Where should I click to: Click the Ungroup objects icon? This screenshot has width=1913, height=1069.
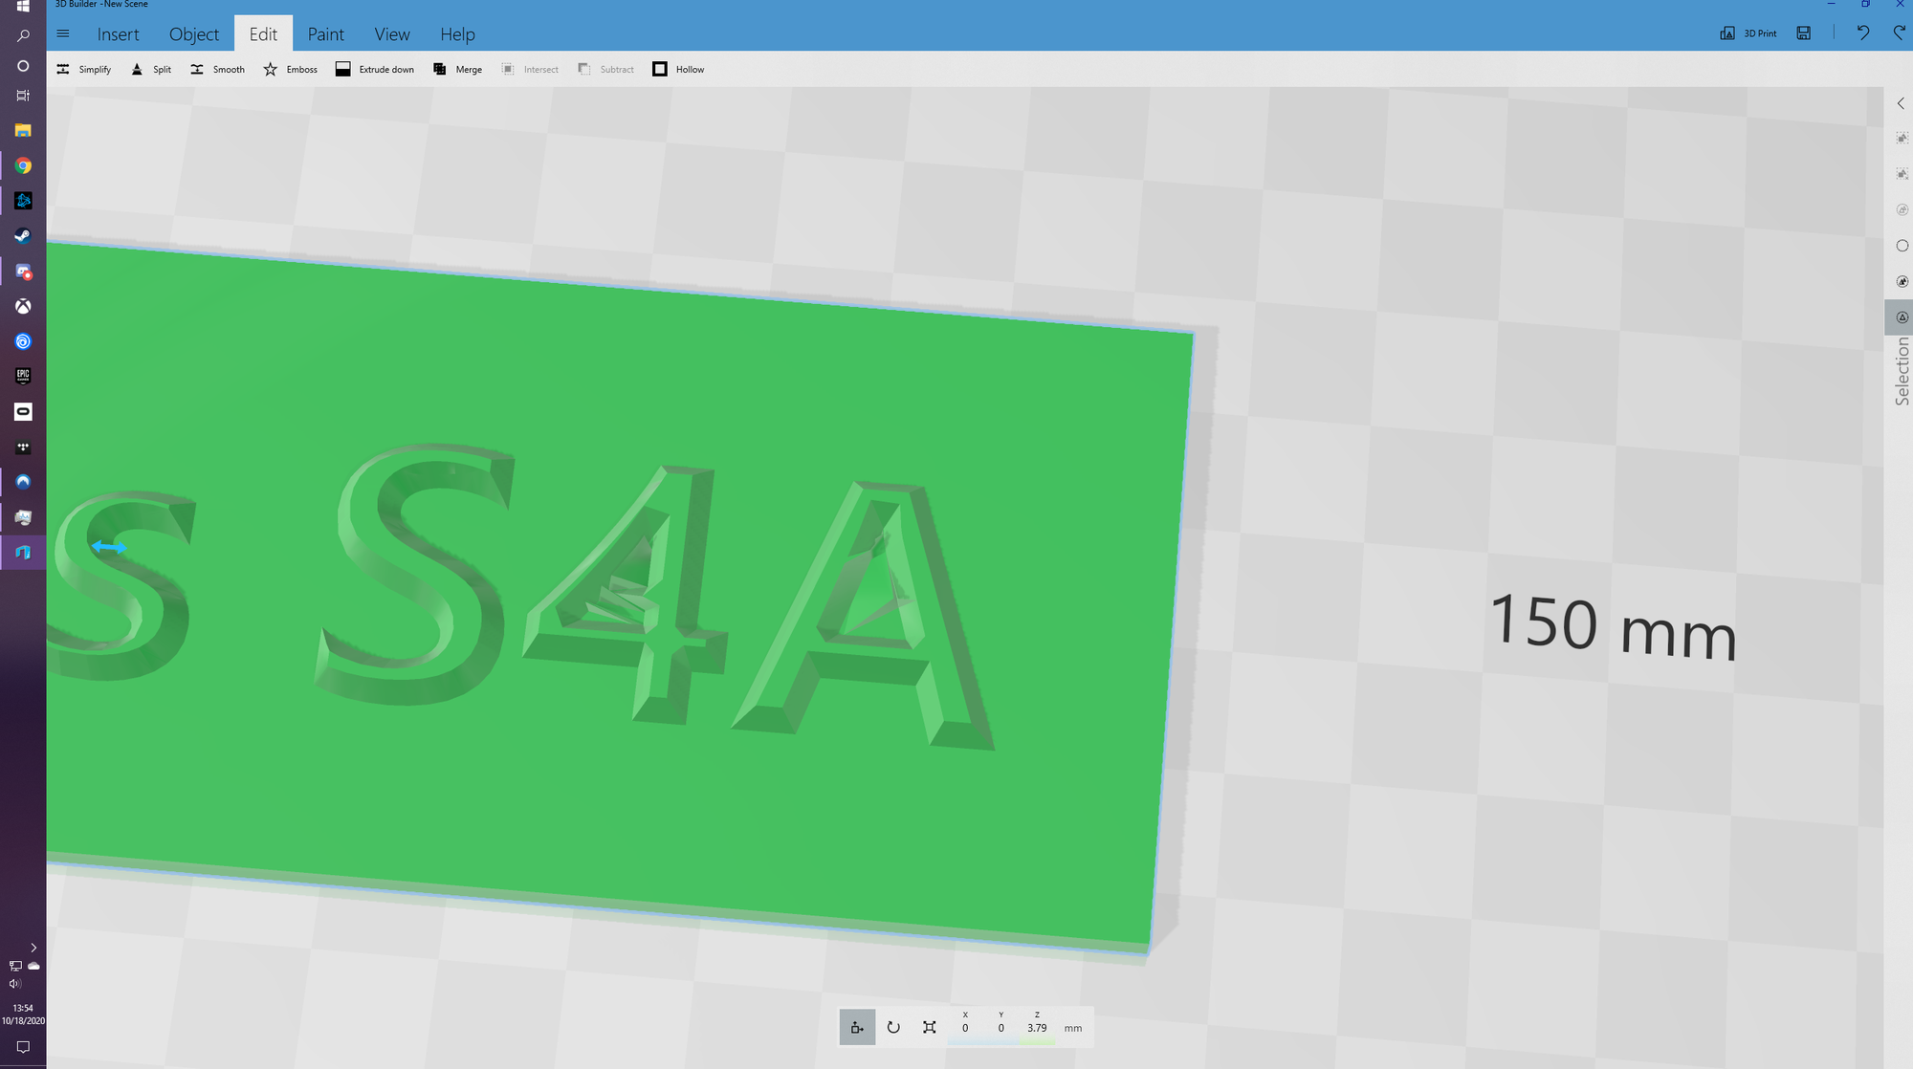(1902, 174)
